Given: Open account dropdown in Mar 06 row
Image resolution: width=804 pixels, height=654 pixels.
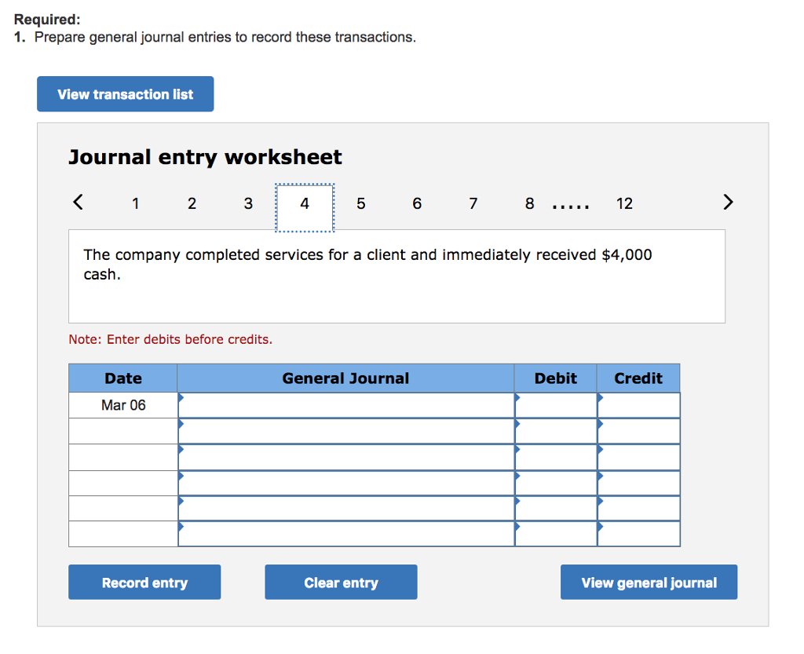Looking at the screenshot, I should [346, 405].
